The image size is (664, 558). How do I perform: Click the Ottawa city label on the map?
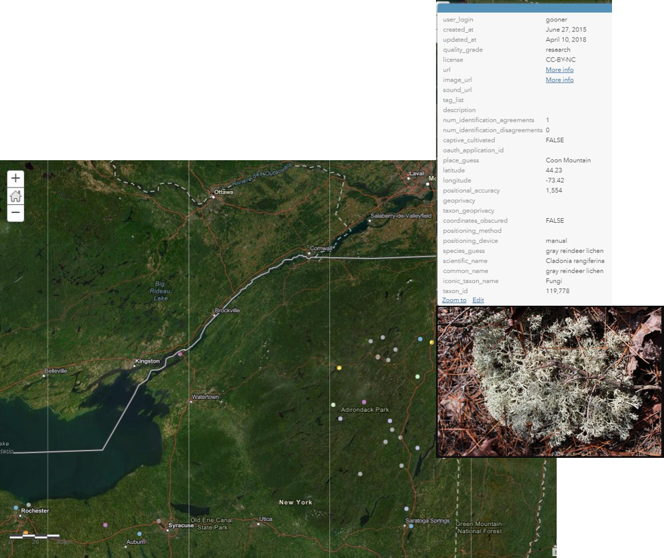pos(223,192)
